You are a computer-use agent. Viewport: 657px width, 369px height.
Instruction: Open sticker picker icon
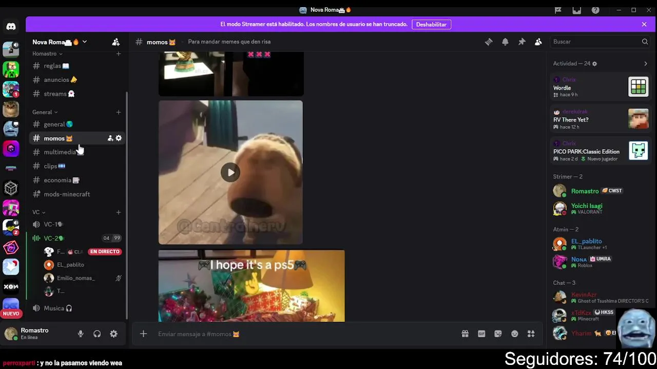pyautogui.click(x=498, y=334)
